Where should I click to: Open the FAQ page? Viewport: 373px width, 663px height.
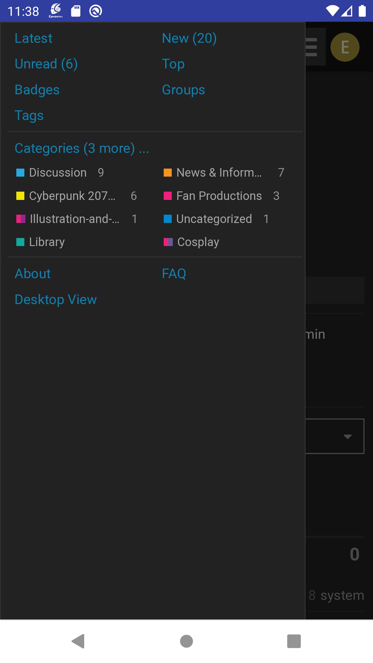coord(174,274)
